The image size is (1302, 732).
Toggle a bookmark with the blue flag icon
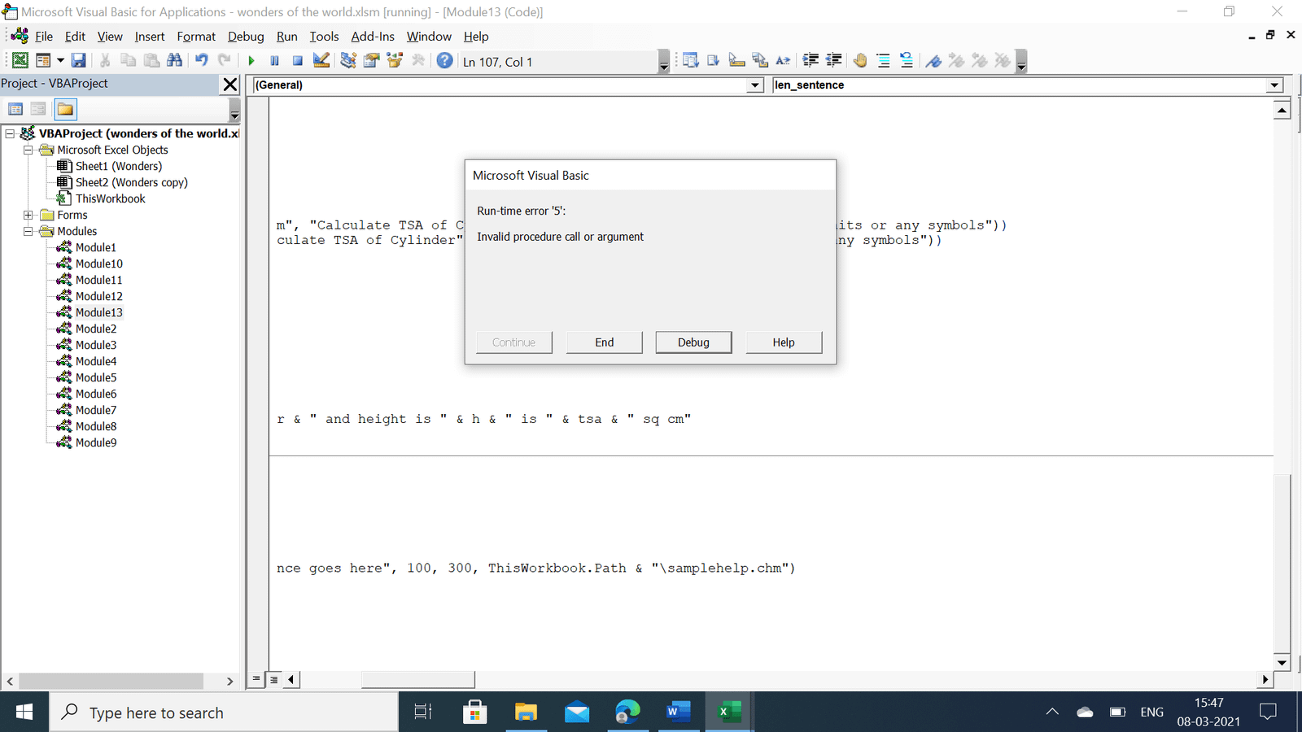pyautogui.click(x=933, y=61)
